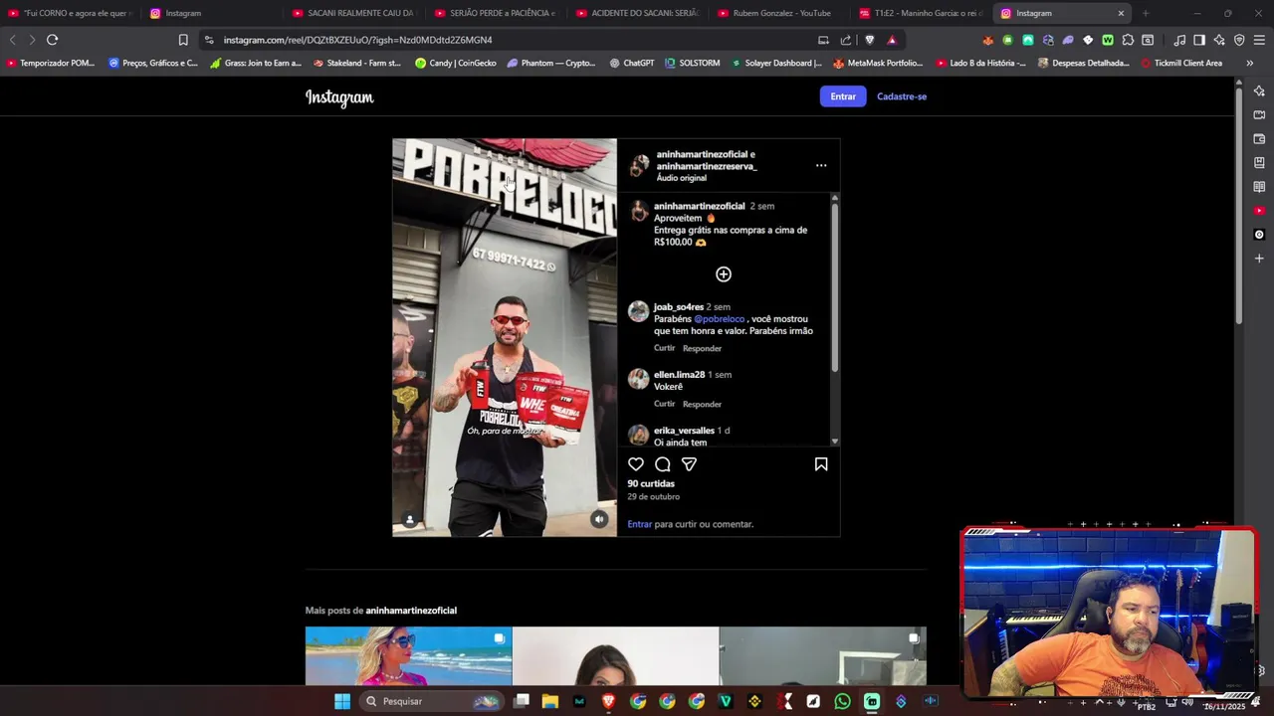Show tagged people icon on the reel
Viewport: 1274px width, 716px height.
(410, 520)
